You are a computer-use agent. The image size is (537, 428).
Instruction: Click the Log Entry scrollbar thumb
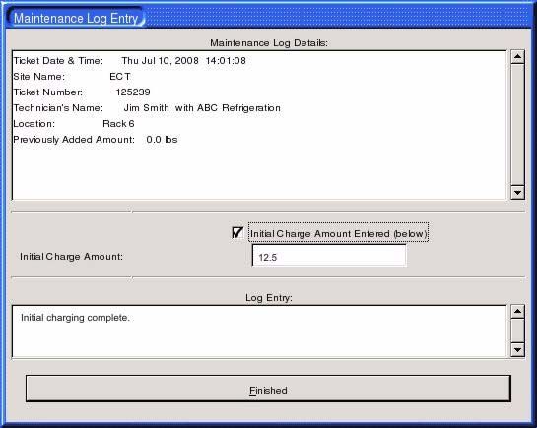[517, 331]
